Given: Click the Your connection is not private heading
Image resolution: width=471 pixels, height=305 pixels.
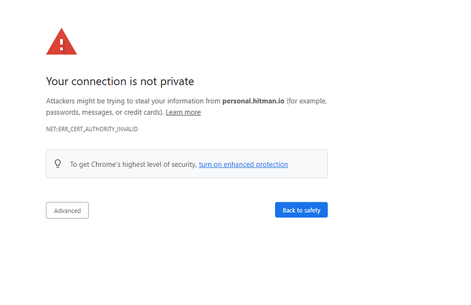Looking at the screenshot, I should point(120,81).
